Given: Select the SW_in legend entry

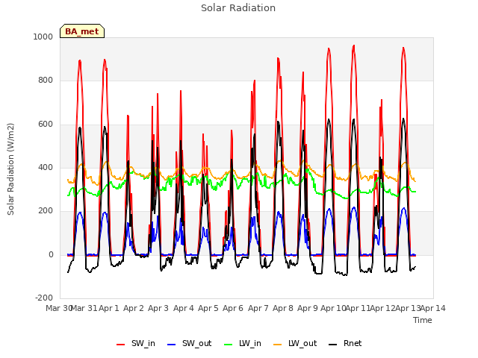Looking at the screenshot, I should click(136, 343).
